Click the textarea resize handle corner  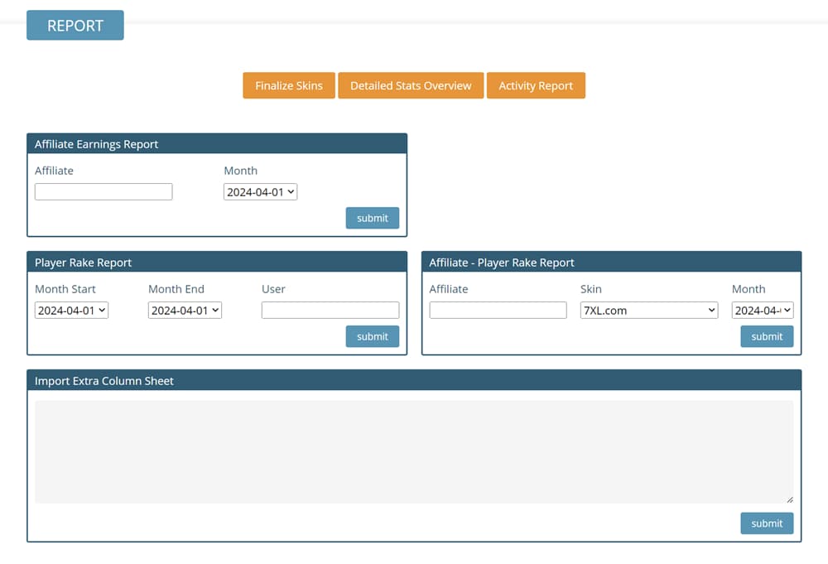(x=789, y=499)
